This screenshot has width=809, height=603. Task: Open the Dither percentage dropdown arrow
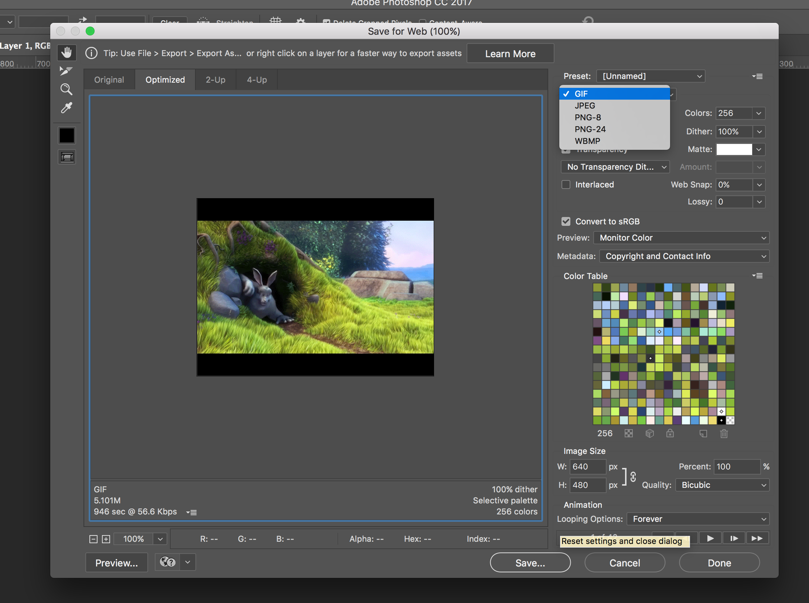click(759, 132)
